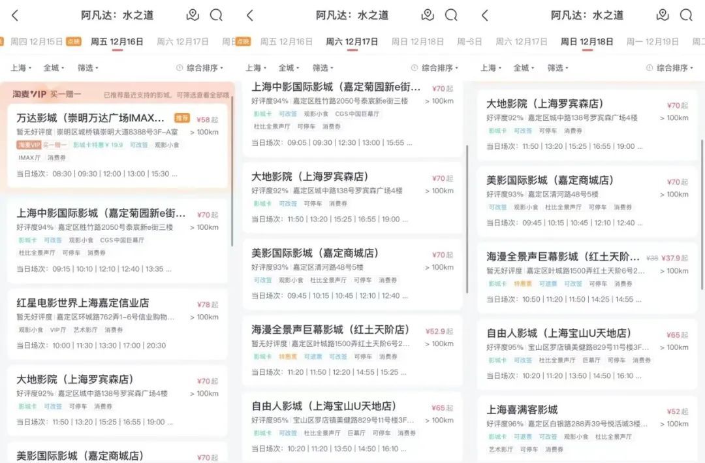This screenshot has width=705, height=463.
Task: Go back on the 12月17日 screen
Action: 250,15
